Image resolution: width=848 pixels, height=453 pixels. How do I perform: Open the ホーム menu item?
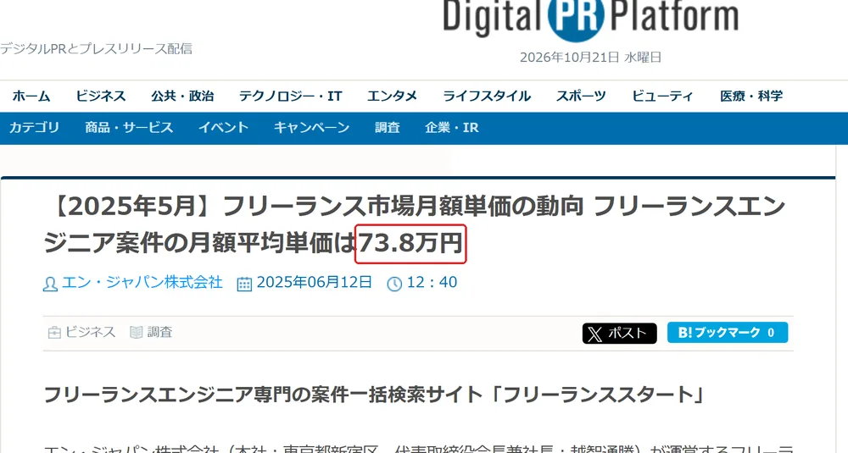point(31,97)
